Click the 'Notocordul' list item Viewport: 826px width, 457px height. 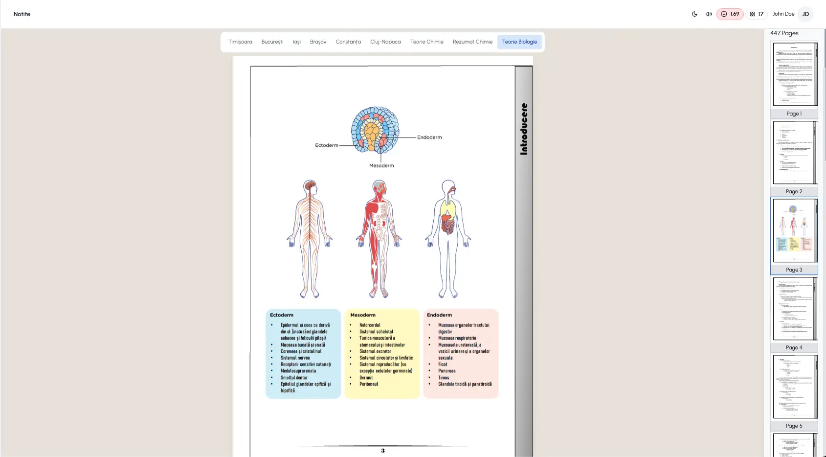click(370, 325)
